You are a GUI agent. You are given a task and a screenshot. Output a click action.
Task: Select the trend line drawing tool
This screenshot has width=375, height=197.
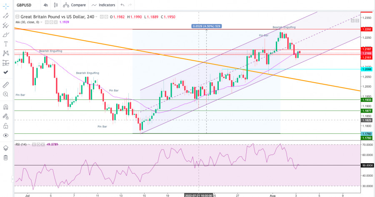pos(6,16)
